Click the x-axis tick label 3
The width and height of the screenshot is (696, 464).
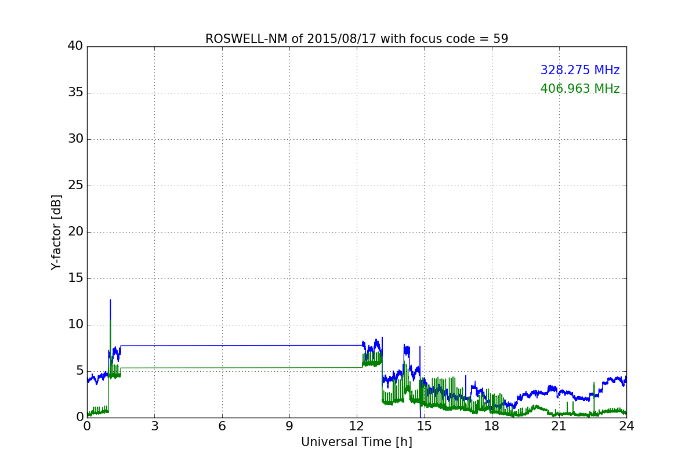point(154,426)
